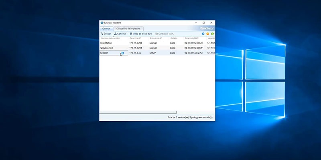Click Listo status in test802 row
This screenshot has height=160, width=321.
click(173, 53)
